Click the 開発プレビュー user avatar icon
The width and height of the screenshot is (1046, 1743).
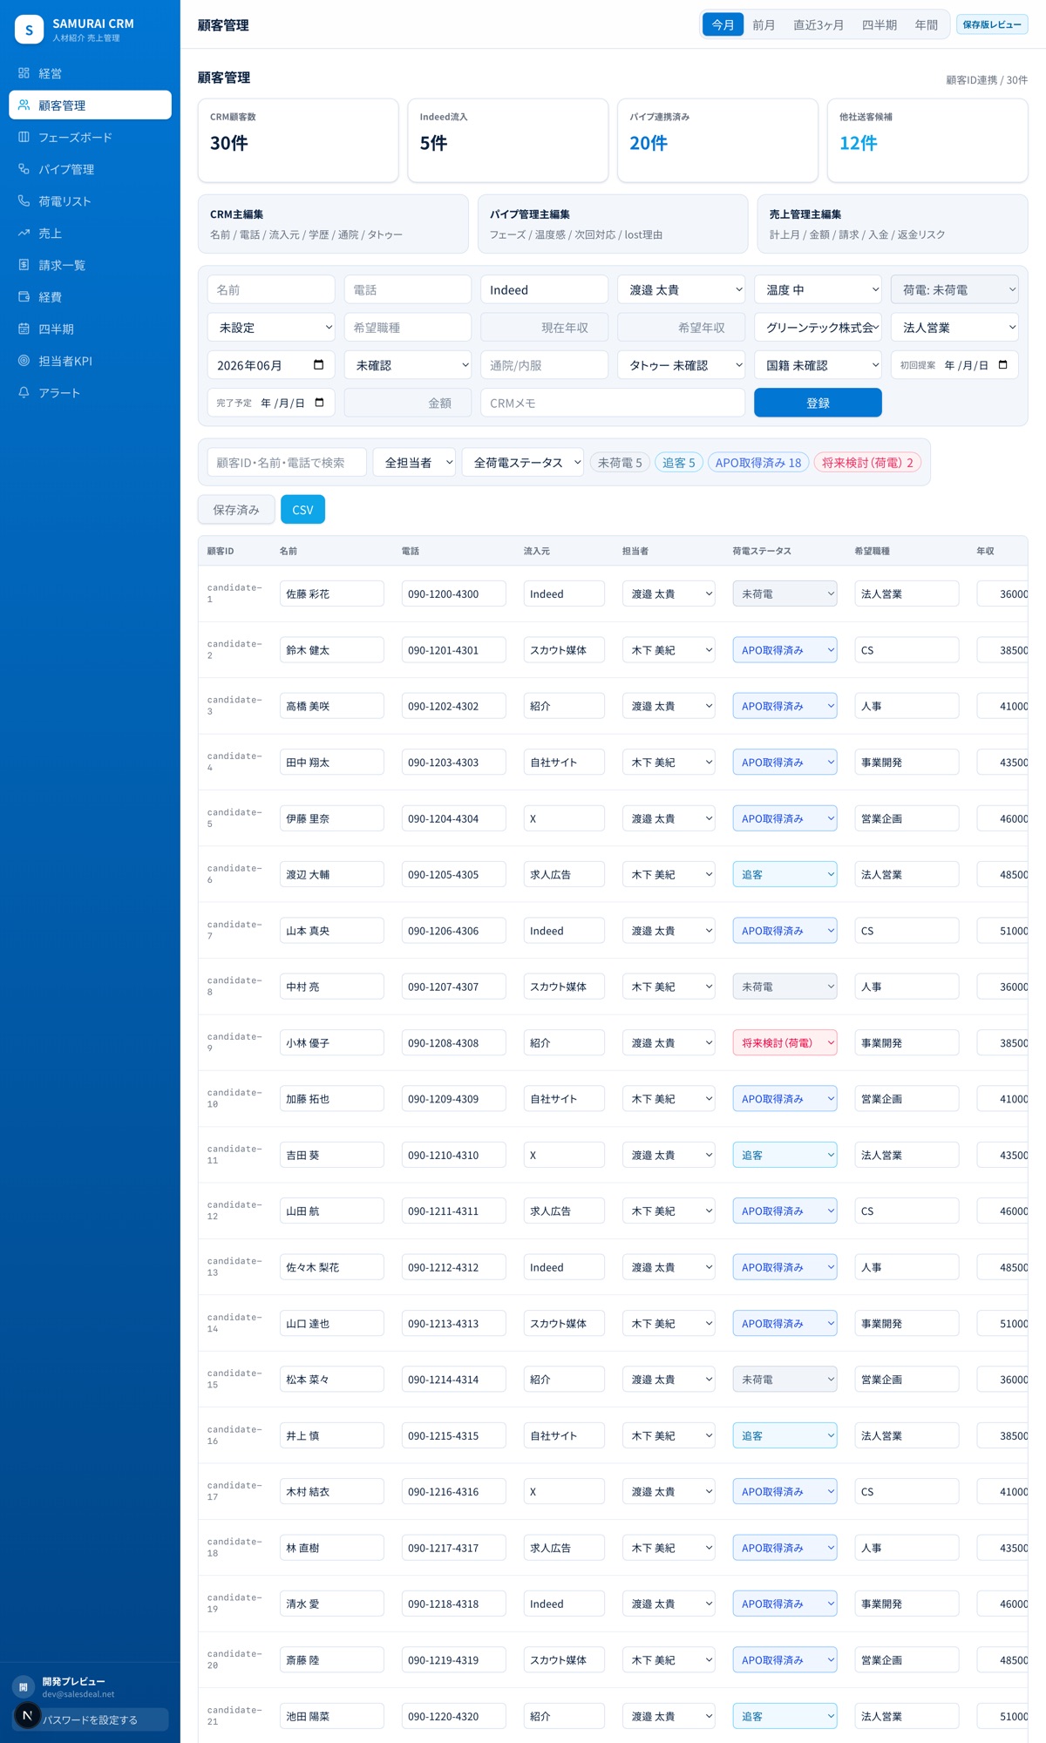(x=24, y=1687)
